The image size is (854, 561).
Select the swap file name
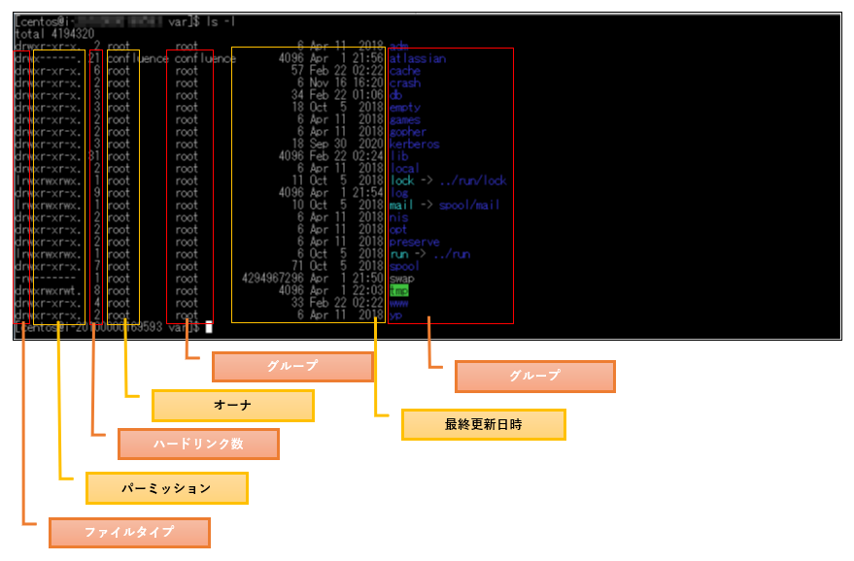[x=402, y=279]
